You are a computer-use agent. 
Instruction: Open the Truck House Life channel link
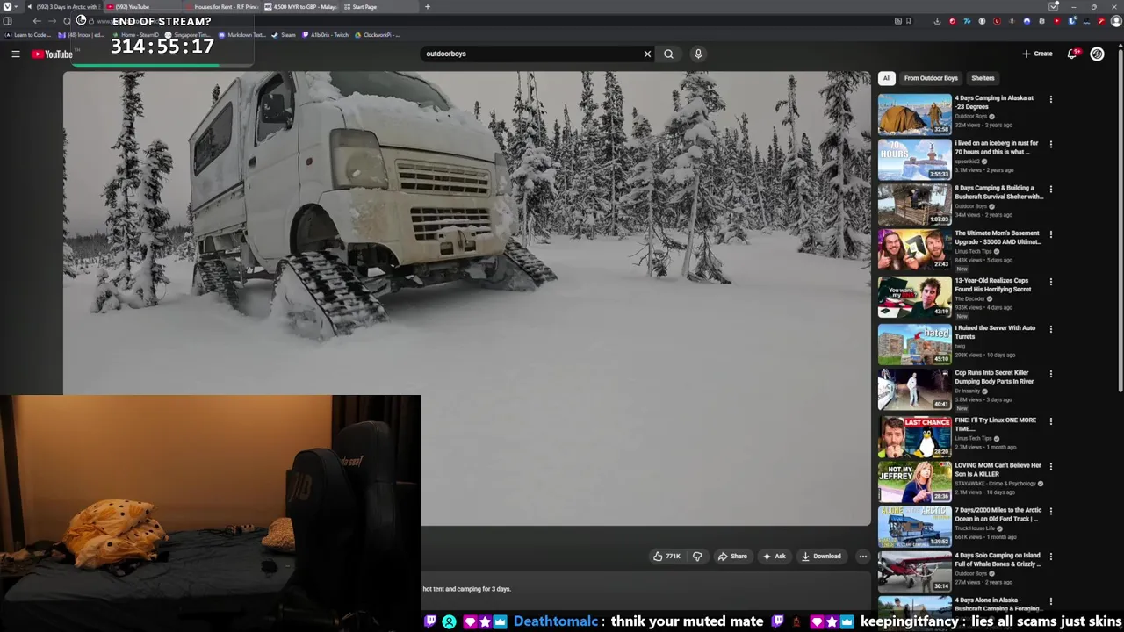tap(975, 528)
